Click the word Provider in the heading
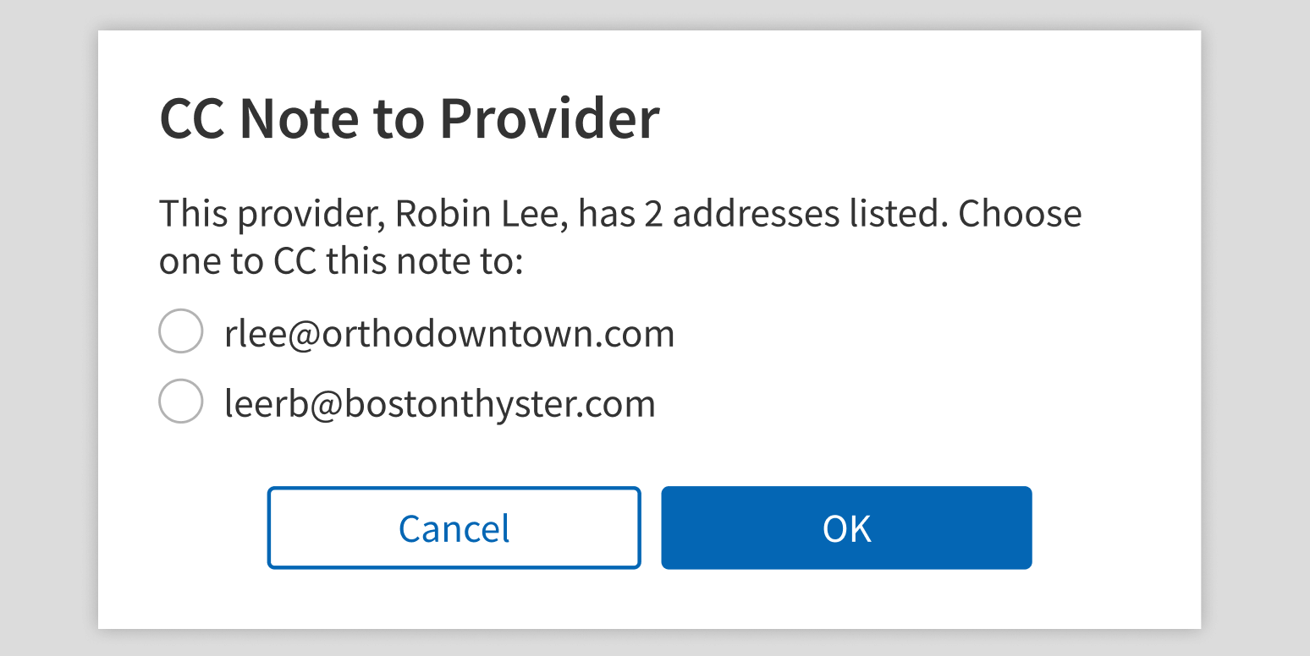This screenshot has height=656, width=1310. click(548, 118)
